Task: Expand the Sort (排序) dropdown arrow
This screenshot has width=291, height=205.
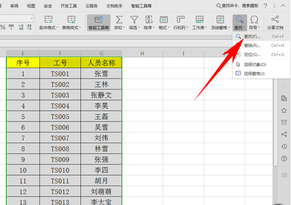Action: pos(154,28)
